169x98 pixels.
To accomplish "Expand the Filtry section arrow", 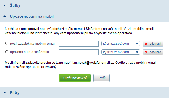I will tap(5, 93).
